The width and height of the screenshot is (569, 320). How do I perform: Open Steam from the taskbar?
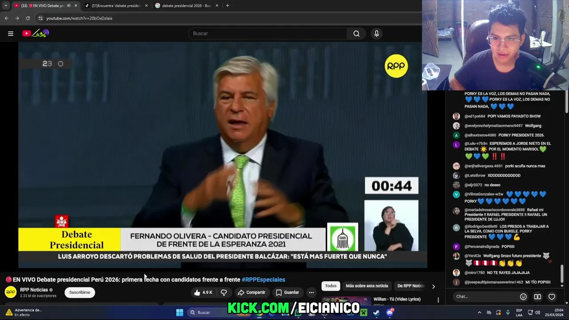(377, 312)
